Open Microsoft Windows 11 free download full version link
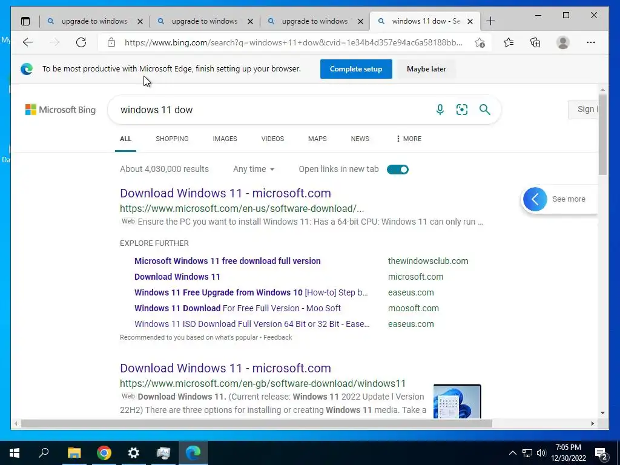 [228, 261]
